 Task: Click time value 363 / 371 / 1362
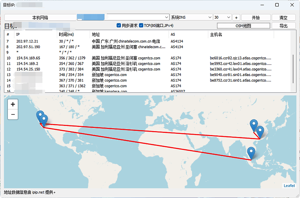coord(72,86)
